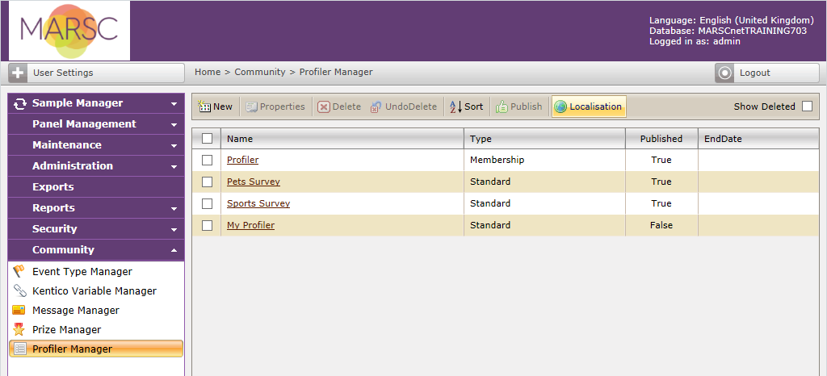This screenshot has height=376, width=827.
Task: Expand the Maintenance dropdown arrow
Action: [174, 146]
